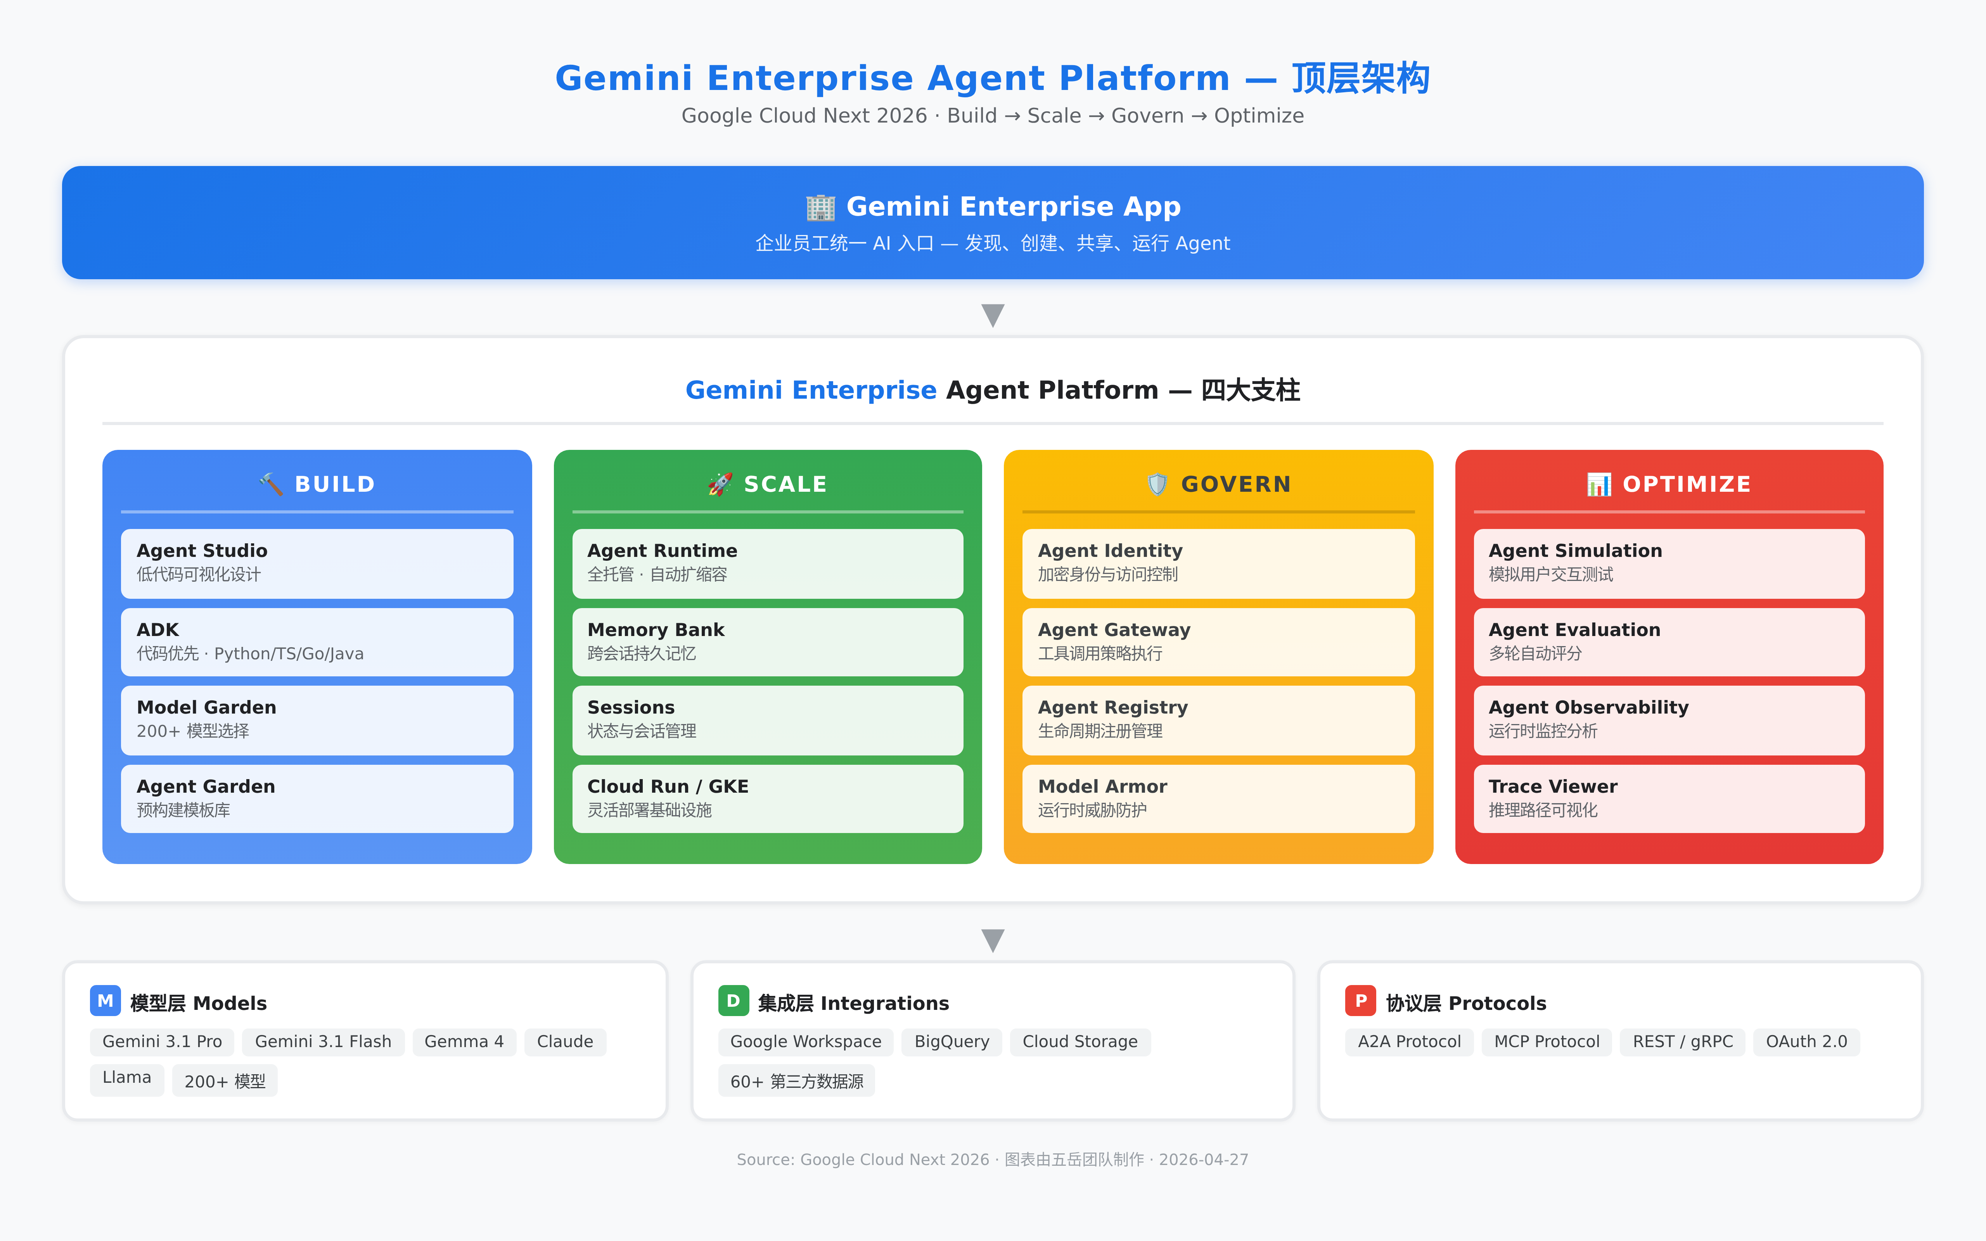The image size is (1986, 1241).
Task: Click the shield icon in GOVERN header
Action: pyautogui.click(x=1157, y=484)
